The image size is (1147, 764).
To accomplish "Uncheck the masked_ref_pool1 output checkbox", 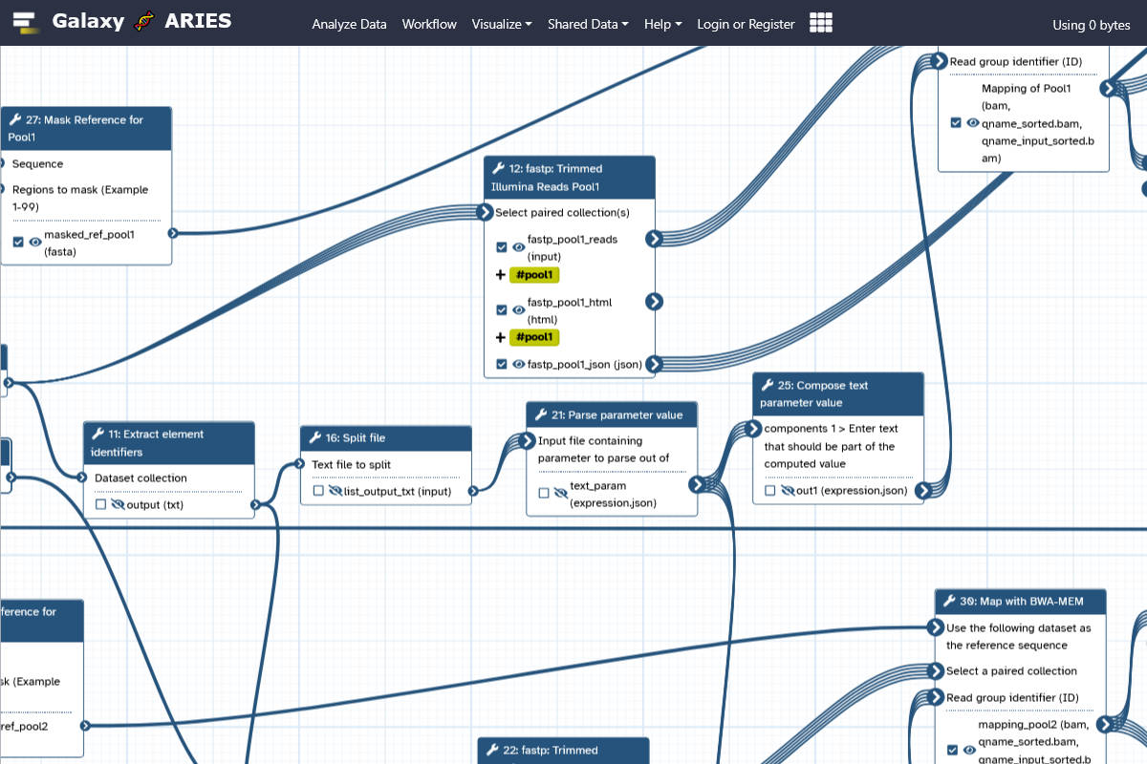I will [17, 242].
